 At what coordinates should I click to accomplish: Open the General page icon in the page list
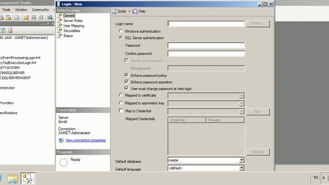point(60,15)
